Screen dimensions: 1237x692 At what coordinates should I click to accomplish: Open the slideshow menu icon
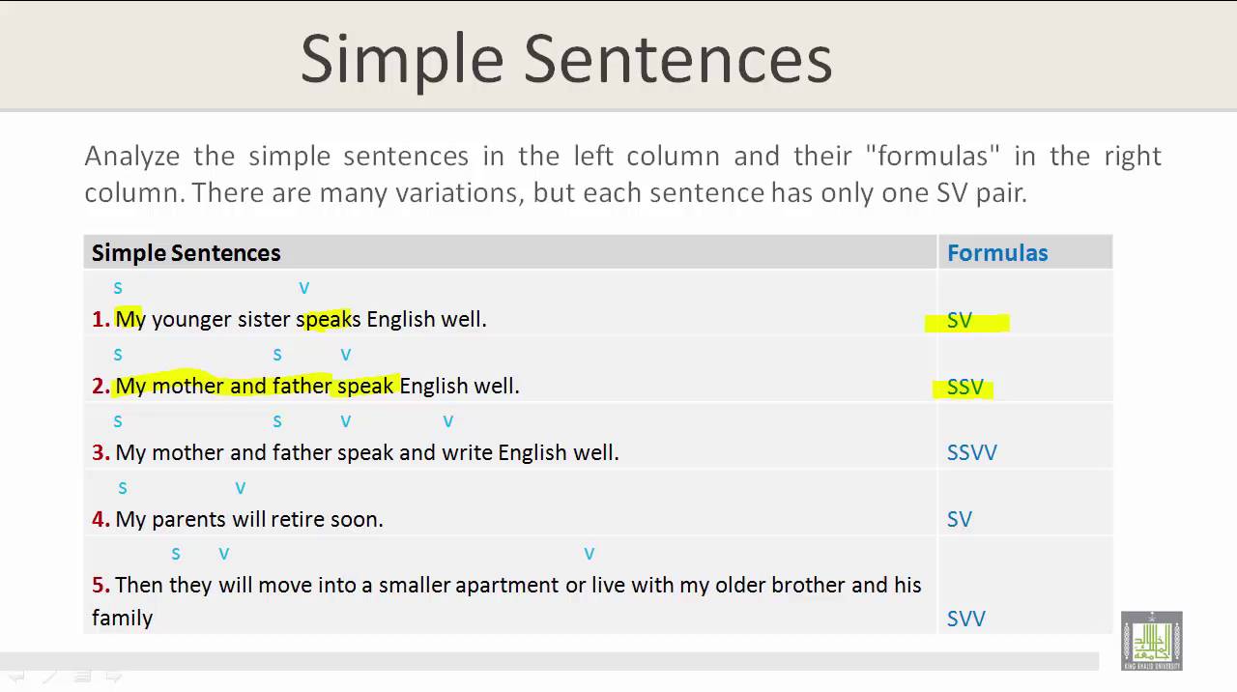pos(82,678)
